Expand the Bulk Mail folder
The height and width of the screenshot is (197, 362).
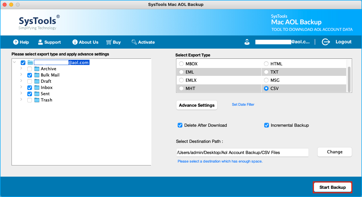click(x=21, y=75)
